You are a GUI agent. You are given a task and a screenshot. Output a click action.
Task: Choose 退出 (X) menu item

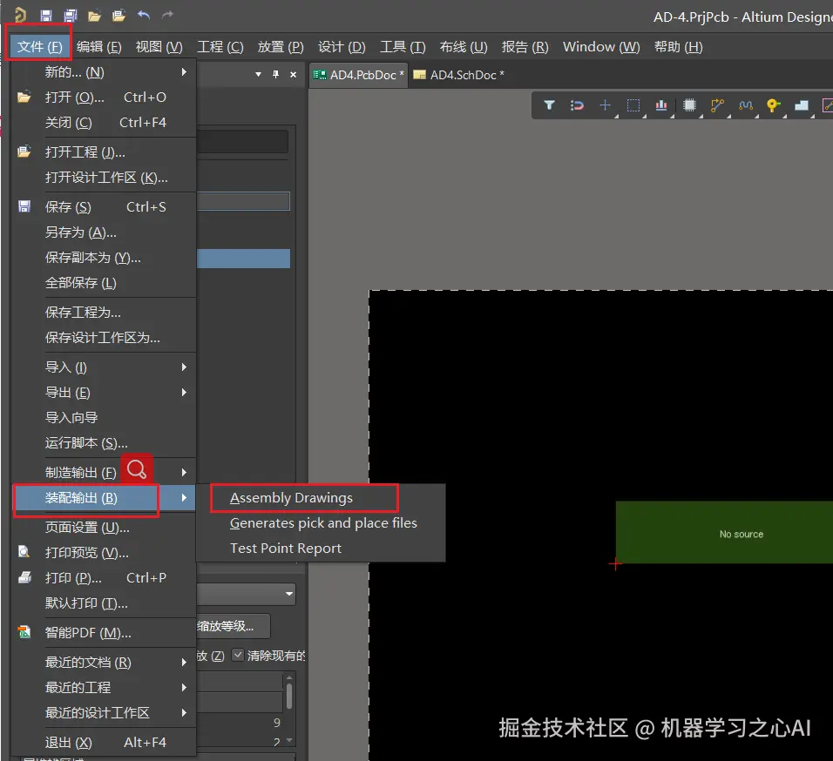coord(105,743)
